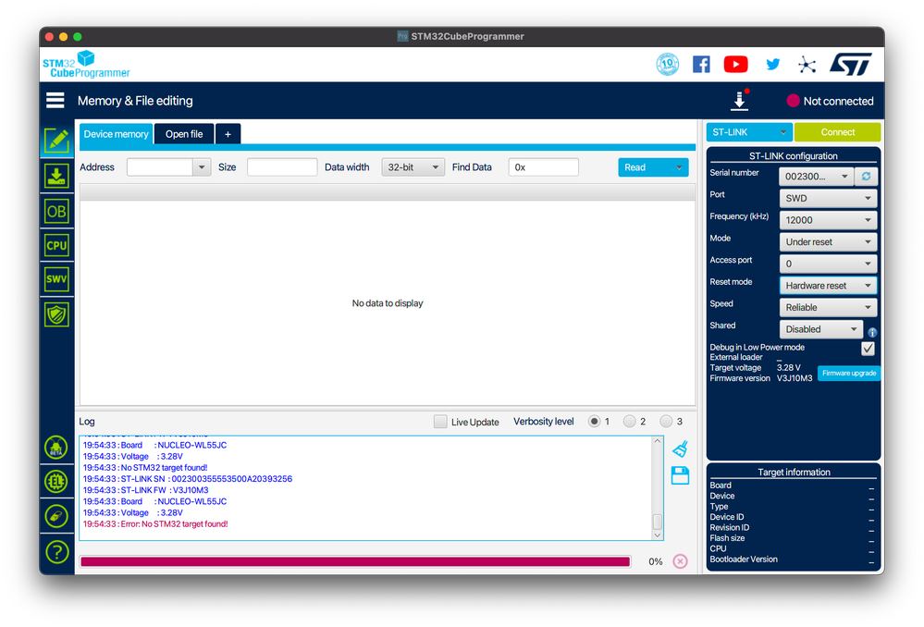Select verbosity level 3
The height and width of the screenshot is (627, 924).
click(666, 422)
